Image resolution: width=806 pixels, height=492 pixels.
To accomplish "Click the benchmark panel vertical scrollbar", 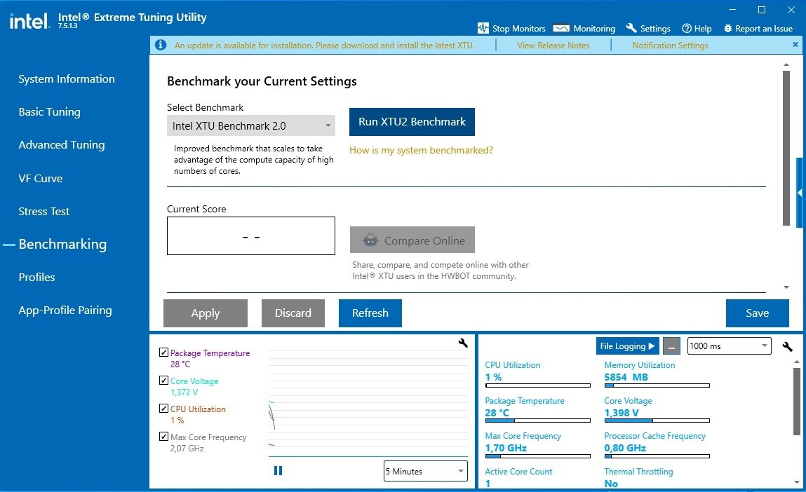I will (x=786, y=147).
